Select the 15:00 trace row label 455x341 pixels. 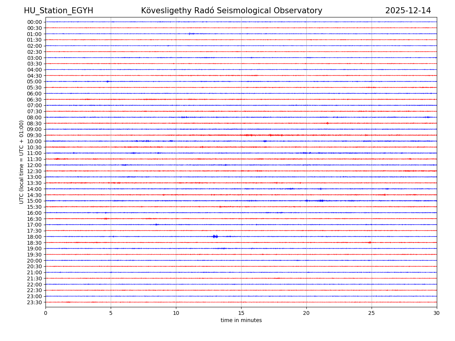pos(35,201)
